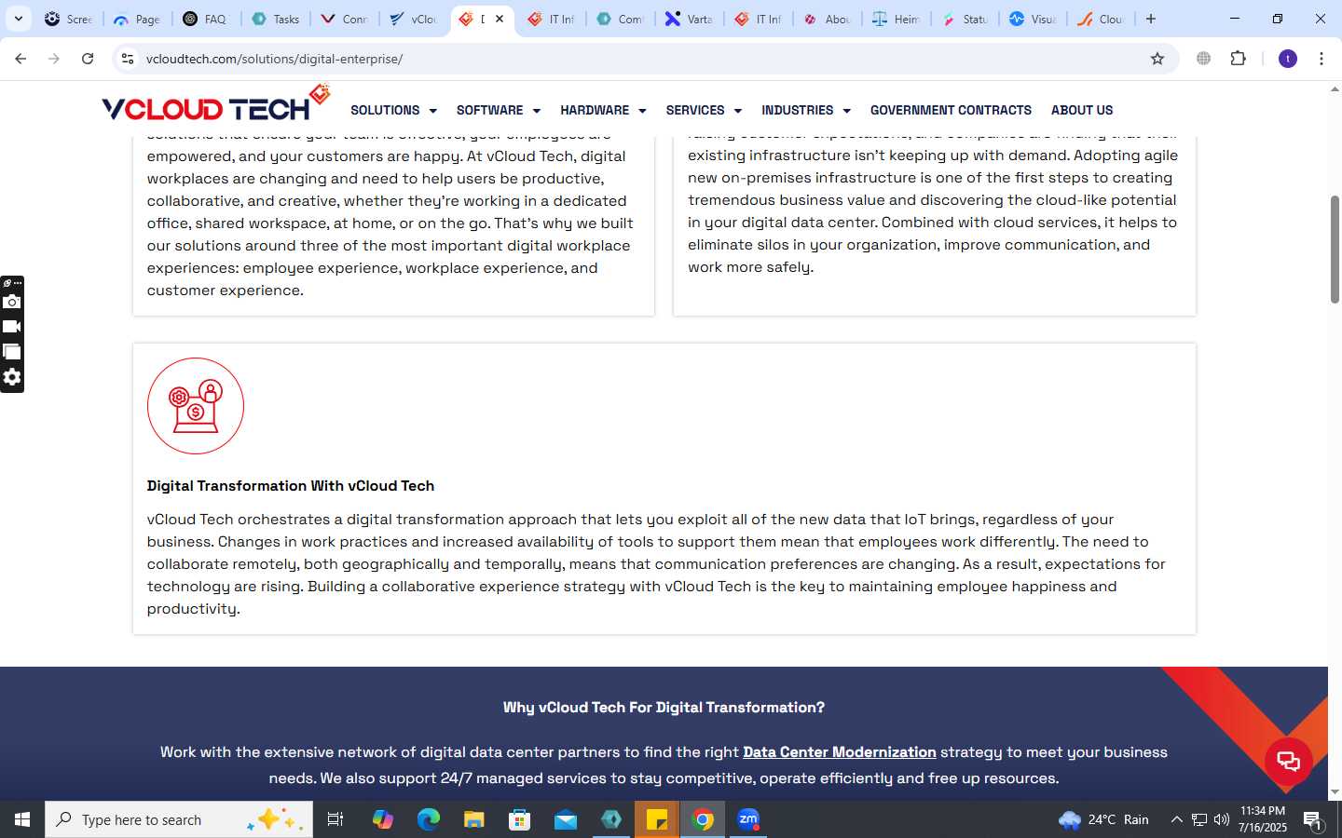Click the screenshot camera icon in side panel

(12, 302)
